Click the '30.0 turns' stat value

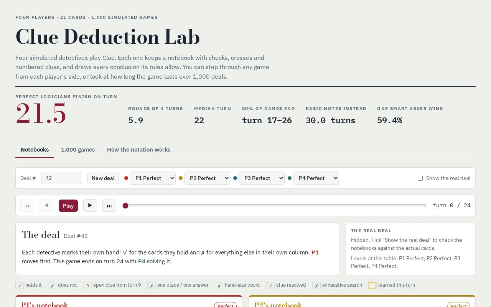[331, 120]
